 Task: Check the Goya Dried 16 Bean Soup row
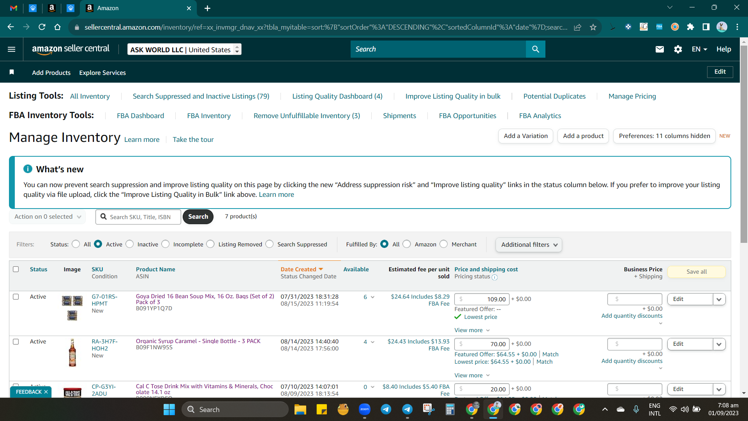tap(16, 297)
